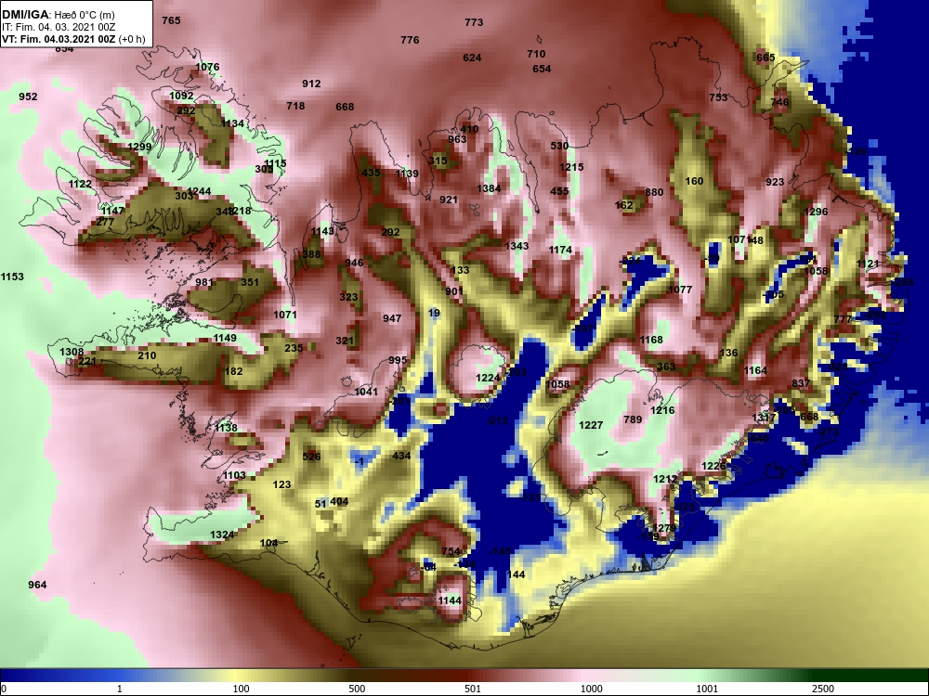Pick the map value 995

point(399,360)
